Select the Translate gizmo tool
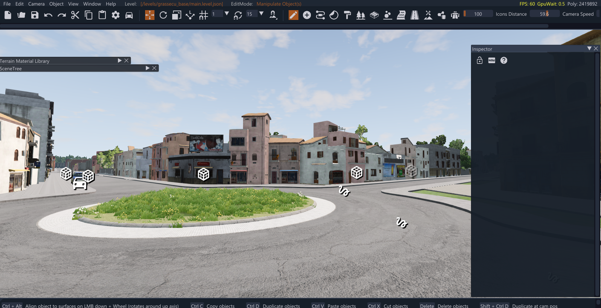Screen dimensions: 601x308 150,15
